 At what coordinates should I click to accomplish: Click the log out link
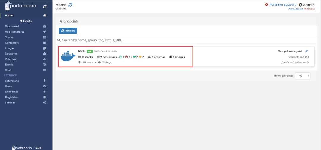pos(309,9)
